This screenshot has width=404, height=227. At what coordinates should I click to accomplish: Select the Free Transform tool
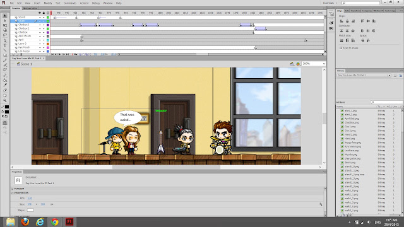click(5, 25)
